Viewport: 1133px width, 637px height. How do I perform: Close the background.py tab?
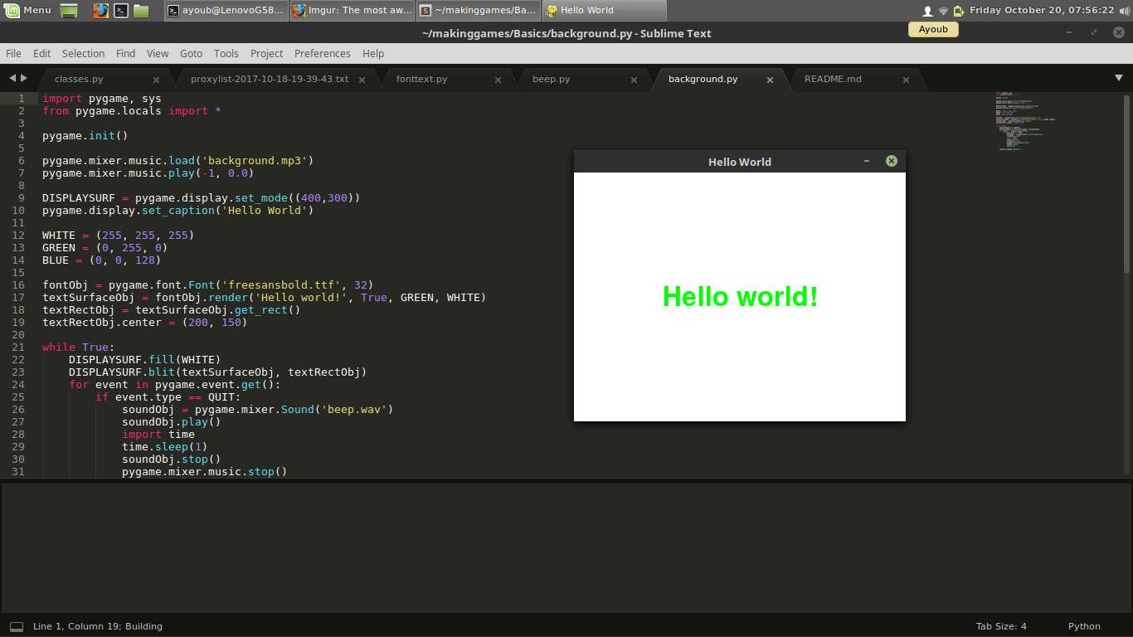point(770,80)
